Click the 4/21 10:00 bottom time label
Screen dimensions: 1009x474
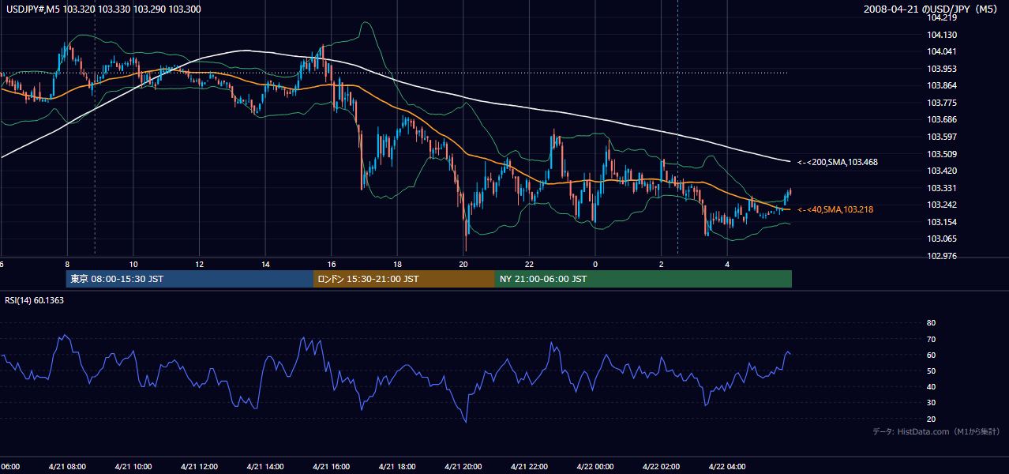133,466
